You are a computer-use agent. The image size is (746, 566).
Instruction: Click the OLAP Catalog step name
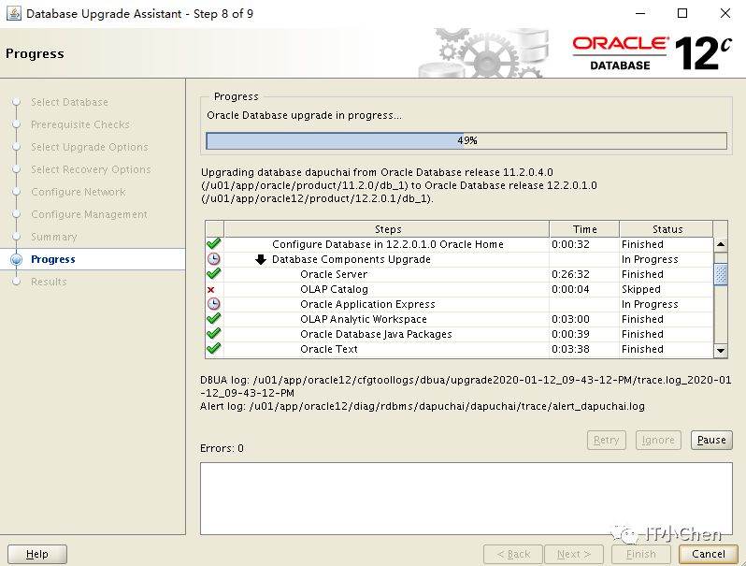334,289
